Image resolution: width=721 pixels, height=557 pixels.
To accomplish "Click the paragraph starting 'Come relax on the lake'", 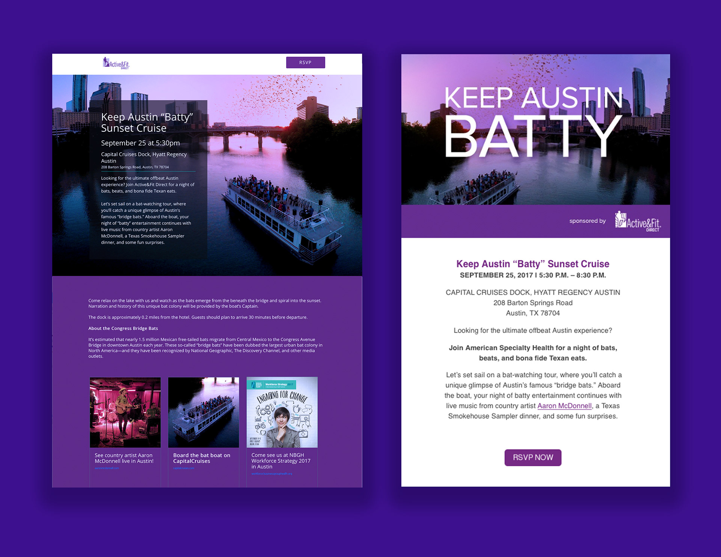I will (205, 303).
